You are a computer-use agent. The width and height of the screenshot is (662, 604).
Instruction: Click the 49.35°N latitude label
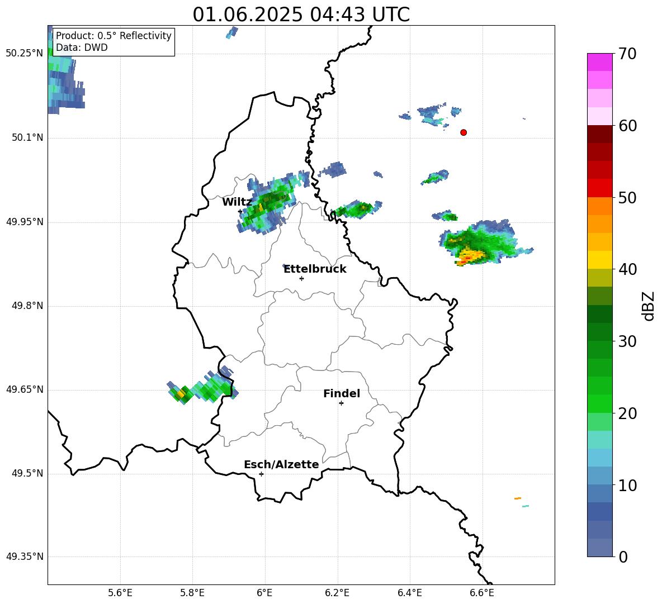pyautogui.click(x=25, y=557)
